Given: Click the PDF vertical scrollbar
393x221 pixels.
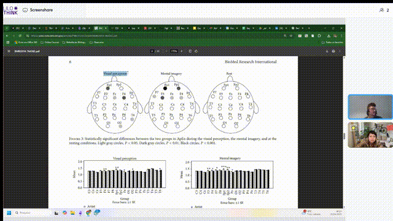Looking at the screenshot, I should coord(344,133).
